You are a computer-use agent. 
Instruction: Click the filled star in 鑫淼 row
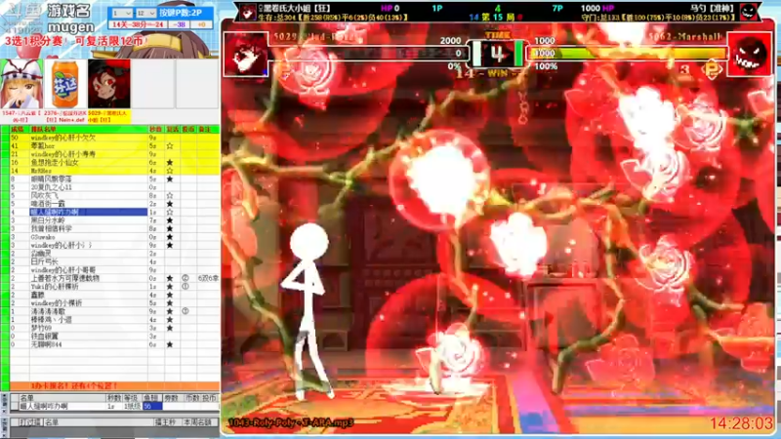(170, 295)
